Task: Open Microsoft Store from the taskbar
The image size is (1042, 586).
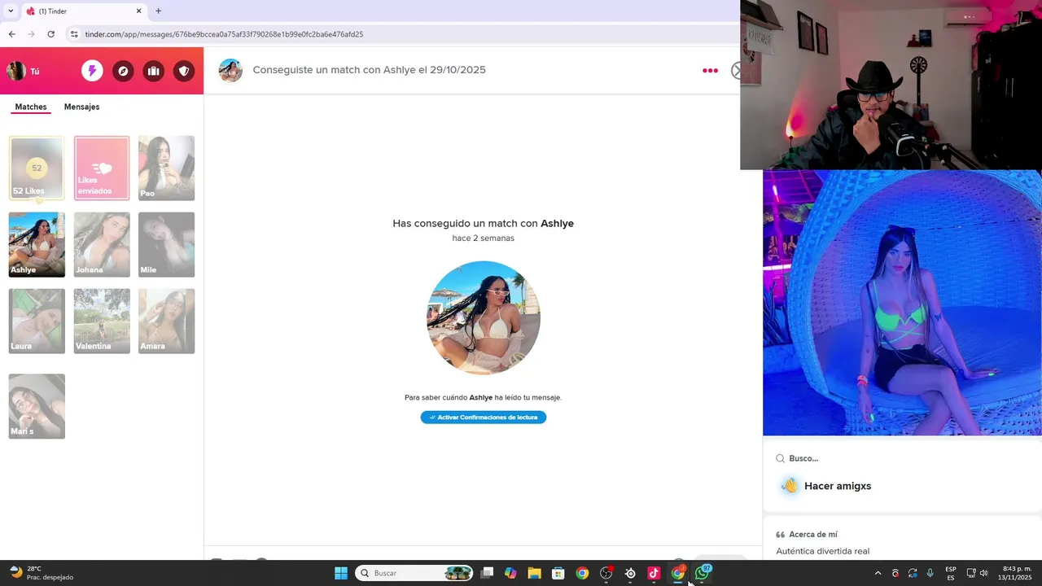Action: click(558, 573)
